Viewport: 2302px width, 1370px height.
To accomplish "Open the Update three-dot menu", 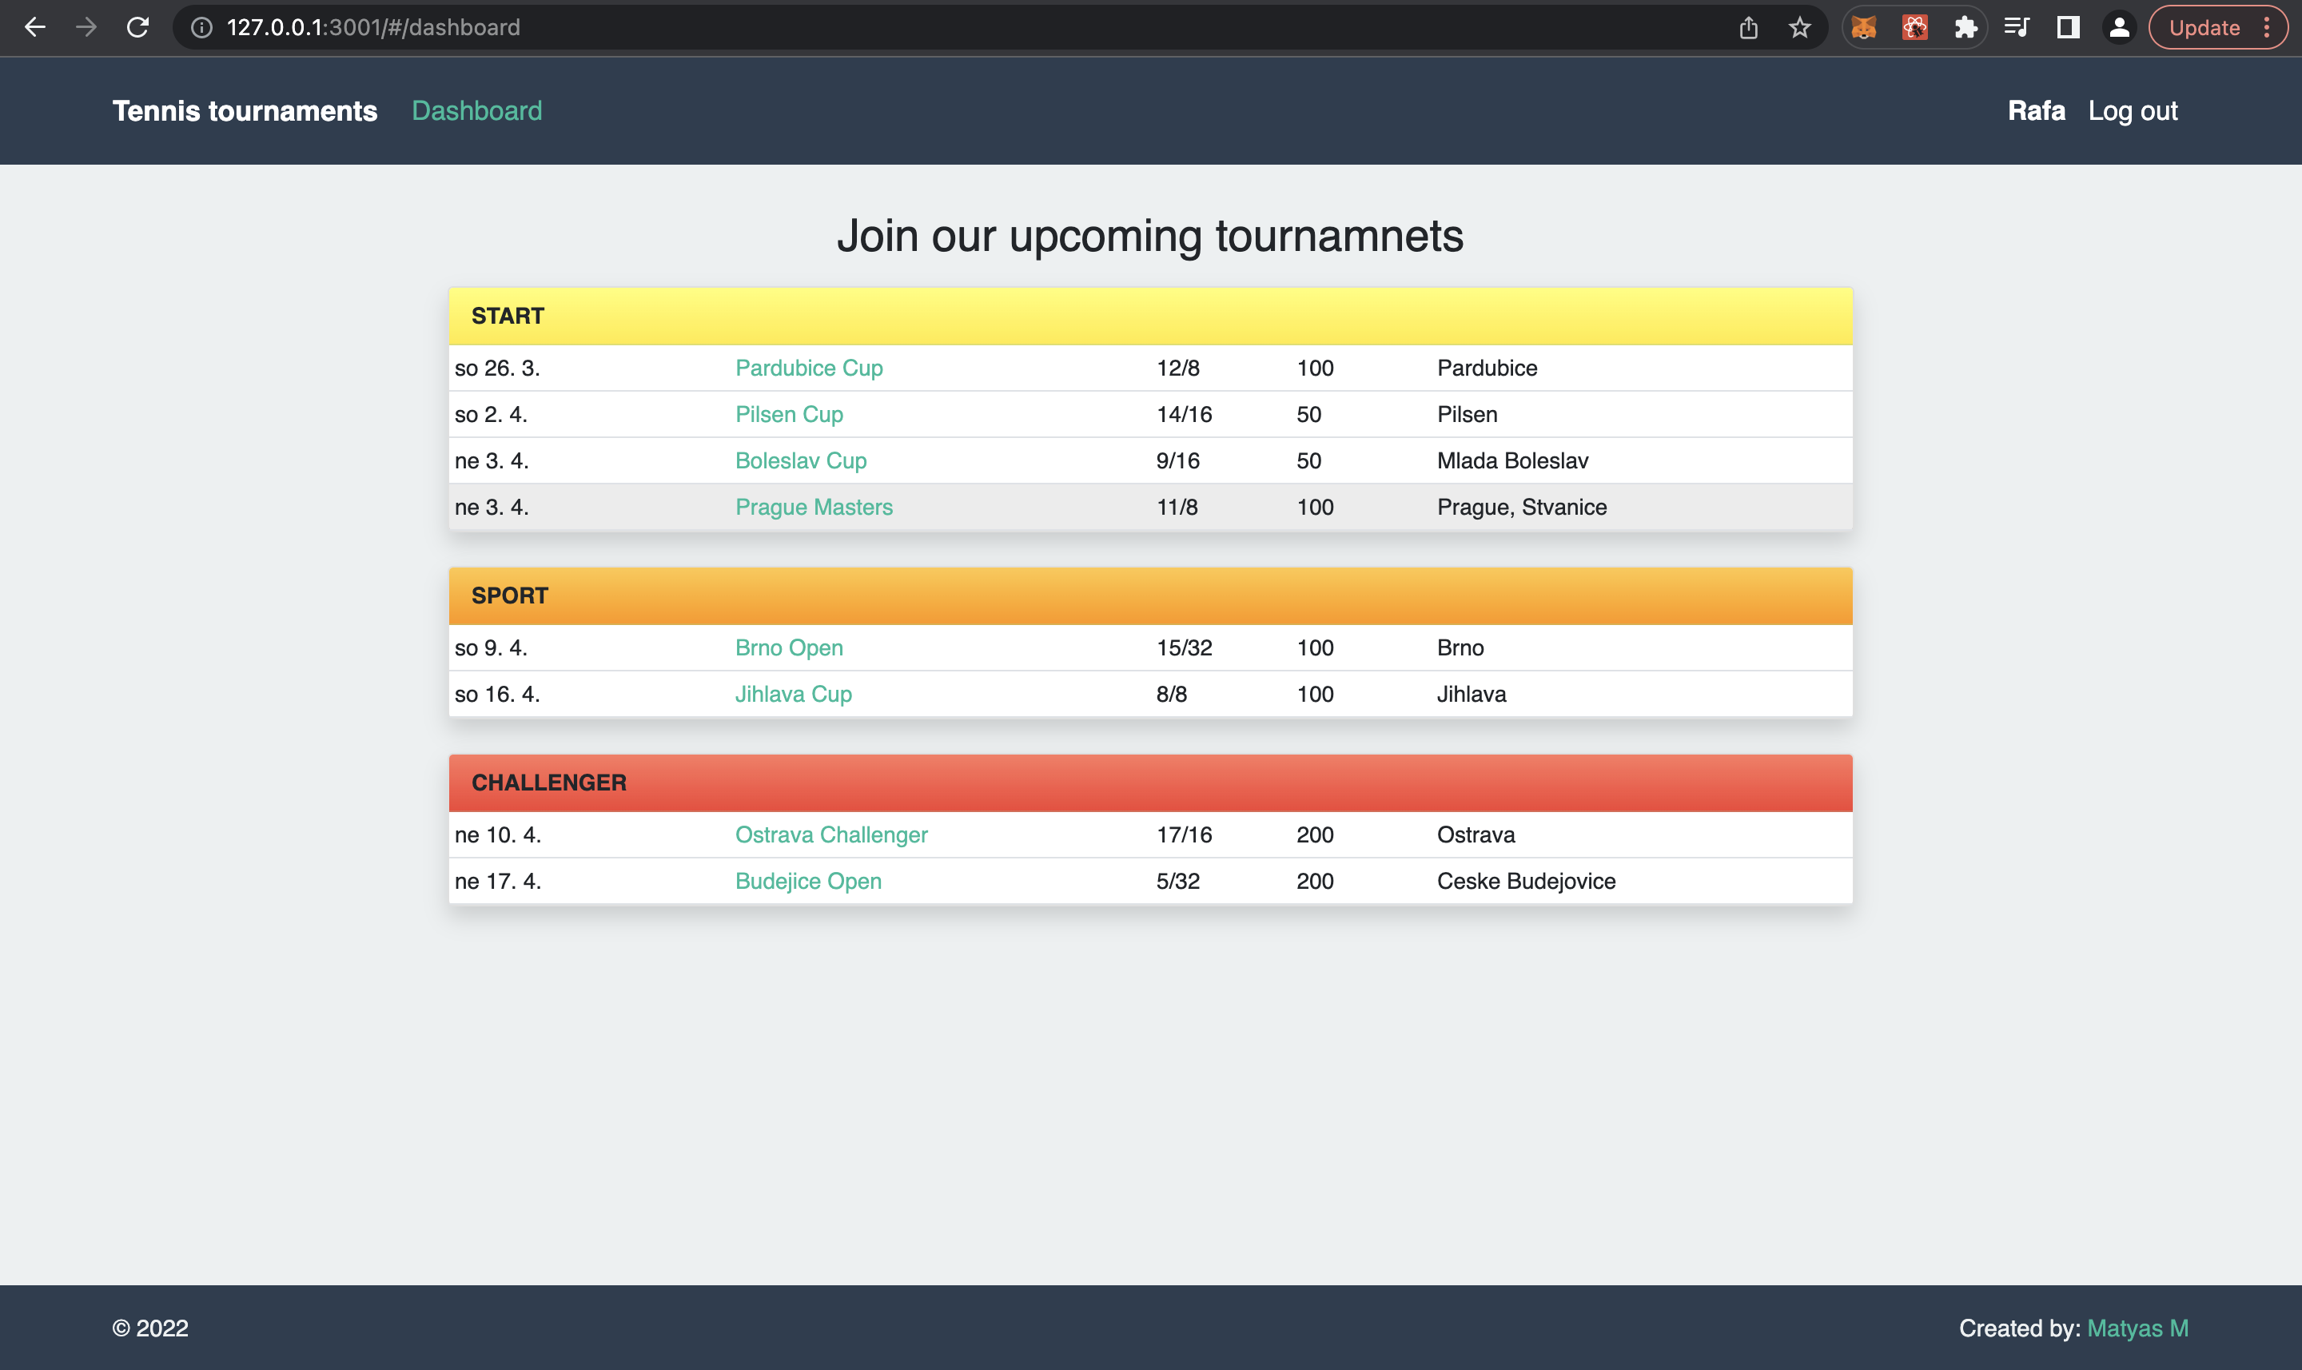I will click(x=2266, y=28).
